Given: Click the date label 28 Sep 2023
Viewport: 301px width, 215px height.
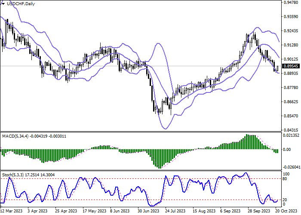Looking at the screenshot, I should [x=259, y=211].
